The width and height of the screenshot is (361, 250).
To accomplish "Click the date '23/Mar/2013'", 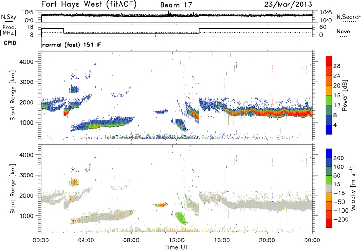I will click(x=288, y=5).
